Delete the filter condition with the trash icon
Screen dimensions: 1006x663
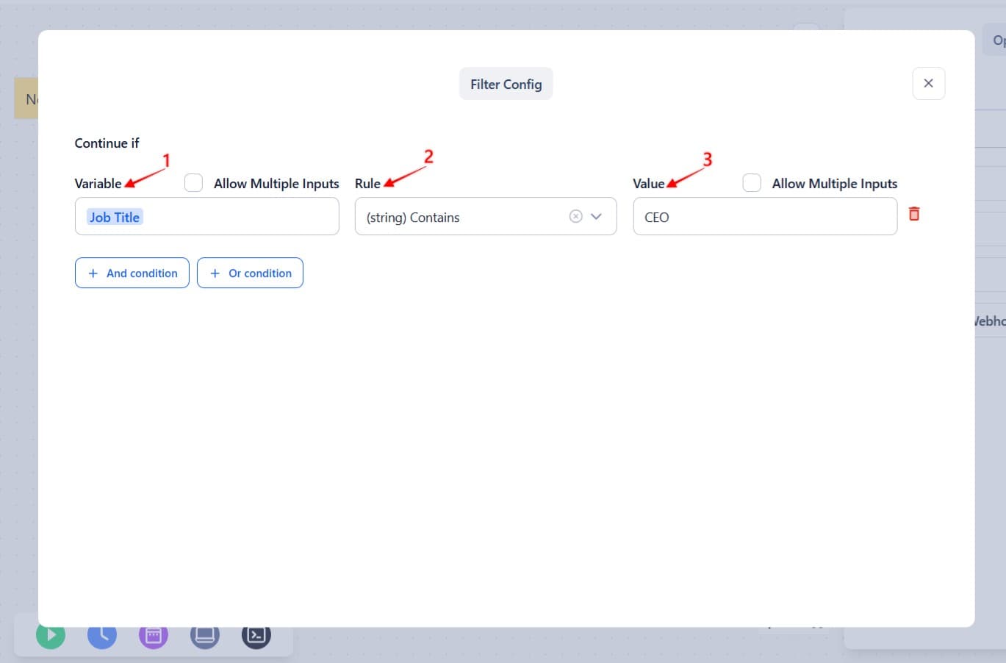click(914, 214)
